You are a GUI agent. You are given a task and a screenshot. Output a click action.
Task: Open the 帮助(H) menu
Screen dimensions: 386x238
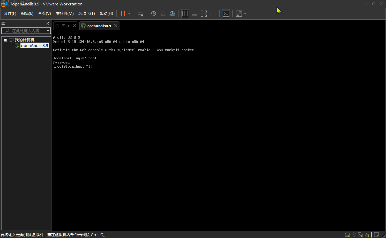point(106,13)
